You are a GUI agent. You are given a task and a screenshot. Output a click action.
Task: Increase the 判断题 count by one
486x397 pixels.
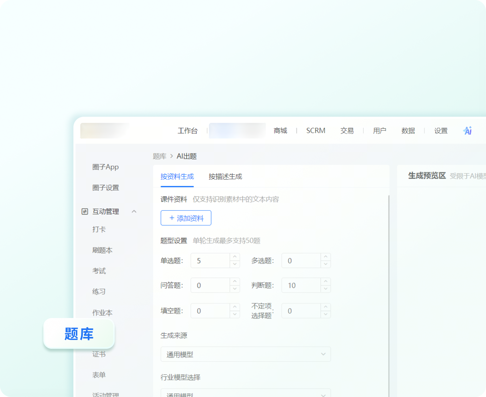point(326,282)
